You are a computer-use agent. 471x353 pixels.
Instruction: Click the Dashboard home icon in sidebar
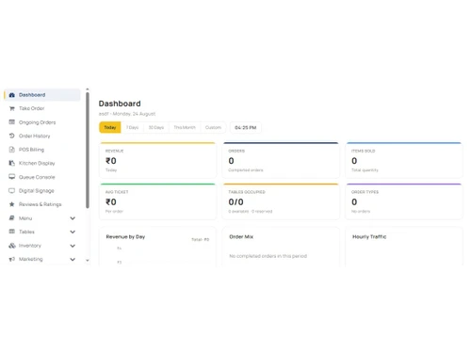point(12,95)
